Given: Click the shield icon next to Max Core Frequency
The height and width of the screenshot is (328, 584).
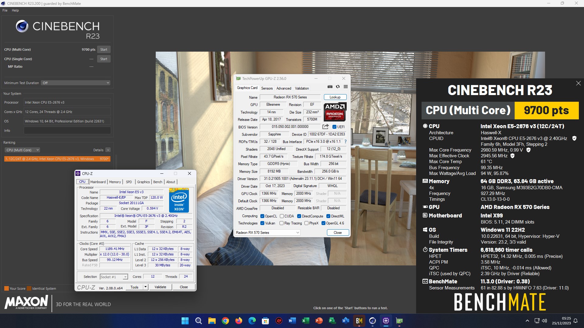Looking at the screenshot, I should pos(528,150).
